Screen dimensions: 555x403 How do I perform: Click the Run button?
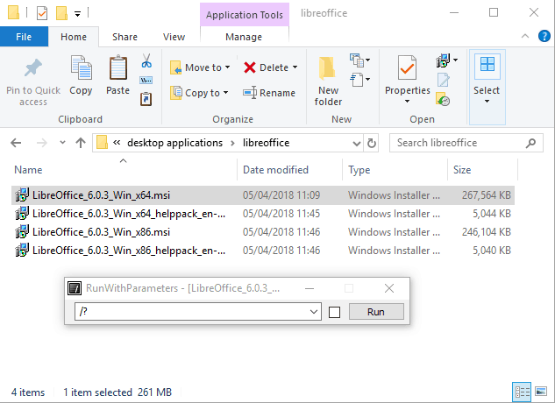point(375,312)
